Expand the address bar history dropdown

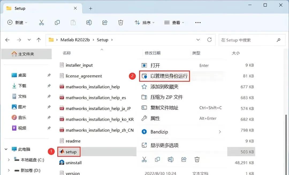198,40
